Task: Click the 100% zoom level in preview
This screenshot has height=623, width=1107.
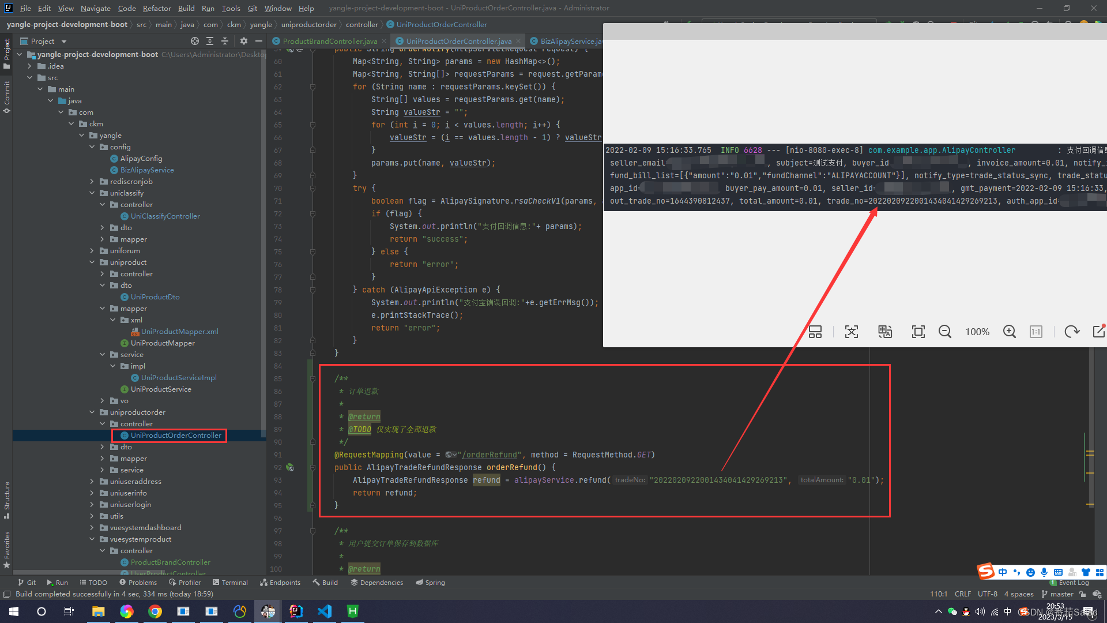Action: click(977, 332)
